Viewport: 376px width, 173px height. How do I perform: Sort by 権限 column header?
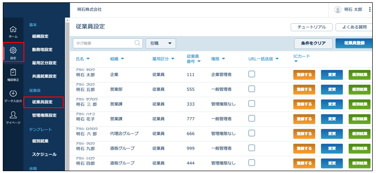218,59
